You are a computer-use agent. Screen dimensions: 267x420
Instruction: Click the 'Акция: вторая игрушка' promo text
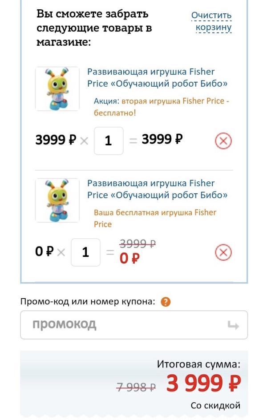tap(161, 107)
